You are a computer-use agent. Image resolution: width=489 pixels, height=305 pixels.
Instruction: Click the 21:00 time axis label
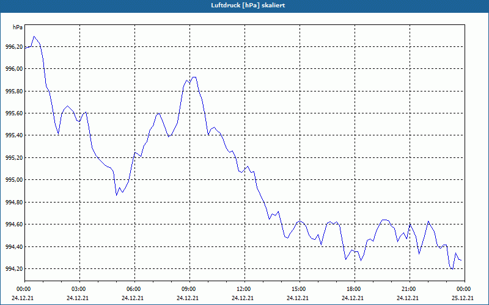coord(409,289)
